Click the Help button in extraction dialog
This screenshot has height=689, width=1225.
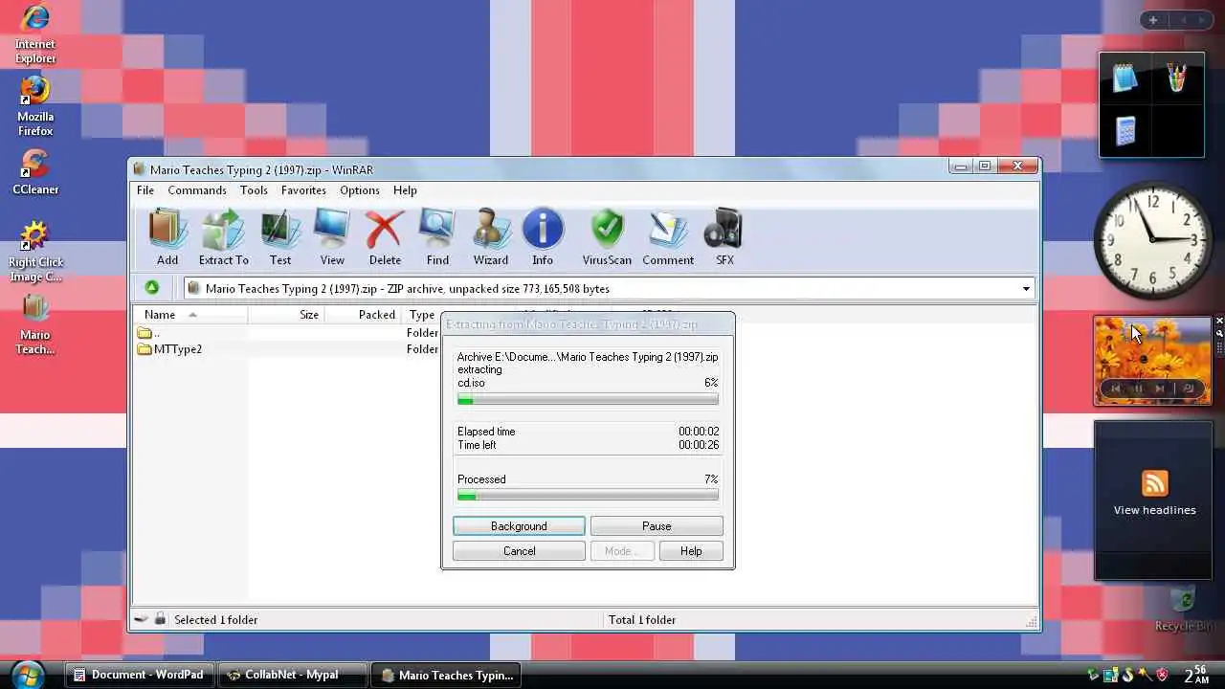(691, 551)
